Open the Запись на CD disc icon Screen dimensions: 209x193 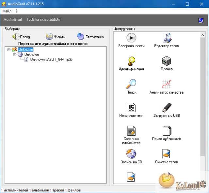[x=131, y=154]
